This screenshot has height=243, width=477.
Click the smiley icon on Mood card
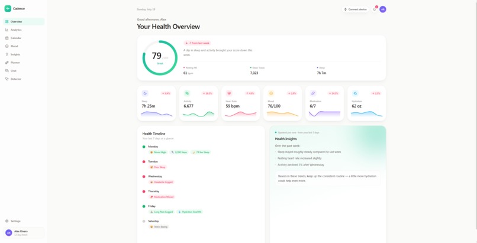point(271,93)
